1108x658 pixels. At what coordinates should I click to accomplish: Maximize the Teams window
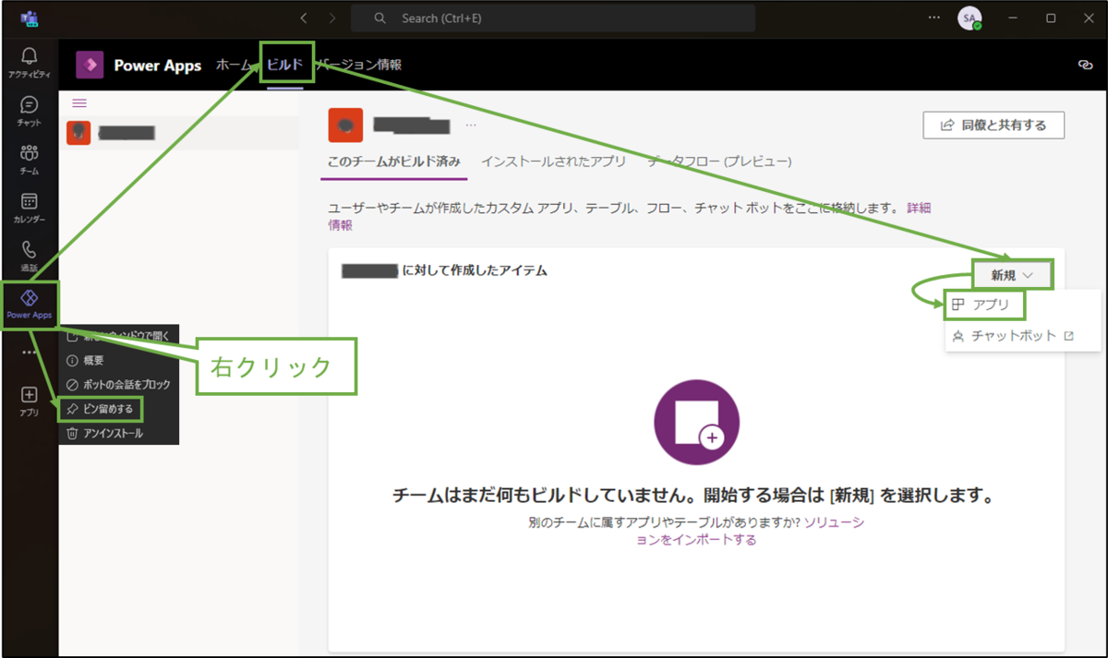pyautogui.click(x=1051, y=18)
